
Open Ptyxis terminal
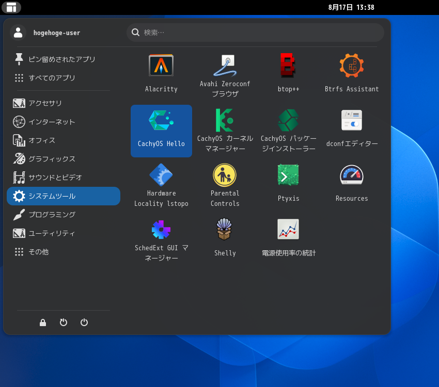click(x=288, y=185)
